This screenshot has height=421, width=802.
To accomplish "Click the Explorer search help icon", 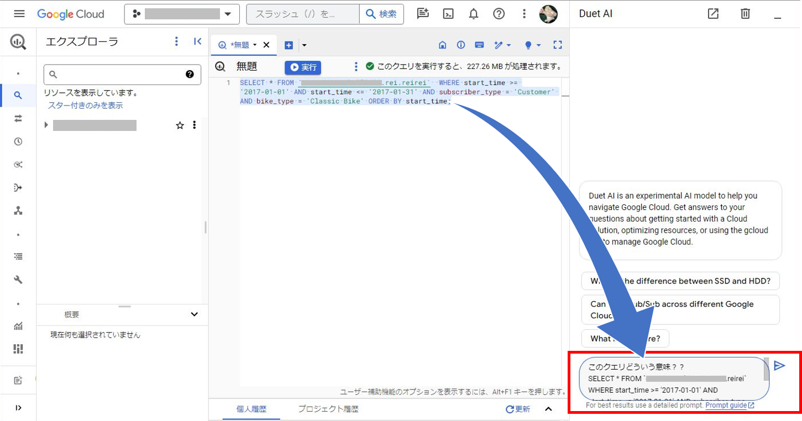I will pyautogui.click(x=190, y=74).
